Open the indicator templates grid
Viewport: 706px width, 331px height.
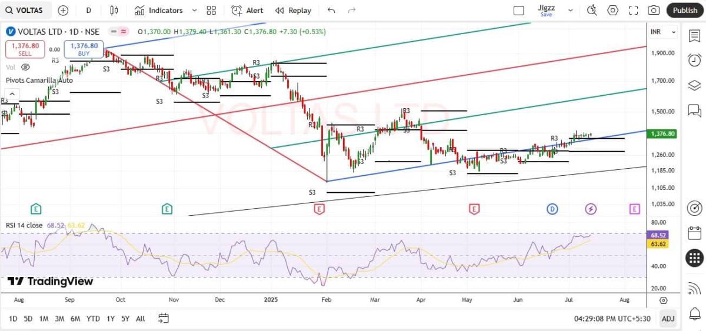211,10
